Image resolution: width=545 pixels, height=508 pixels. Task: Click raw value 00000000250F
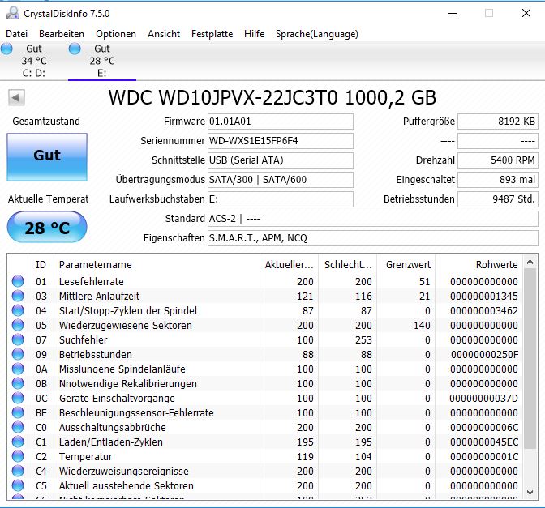[x=484, y=355]
